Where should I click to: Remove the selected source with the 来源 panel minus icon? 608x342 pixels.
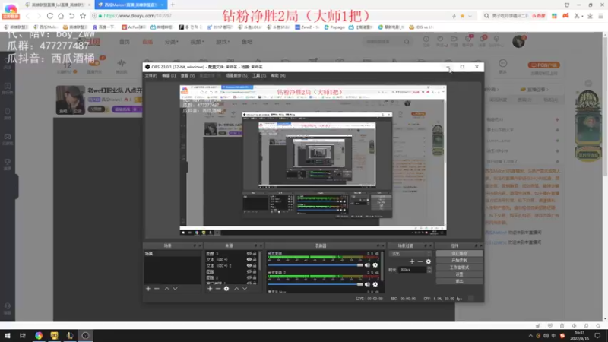pos(218,289)
